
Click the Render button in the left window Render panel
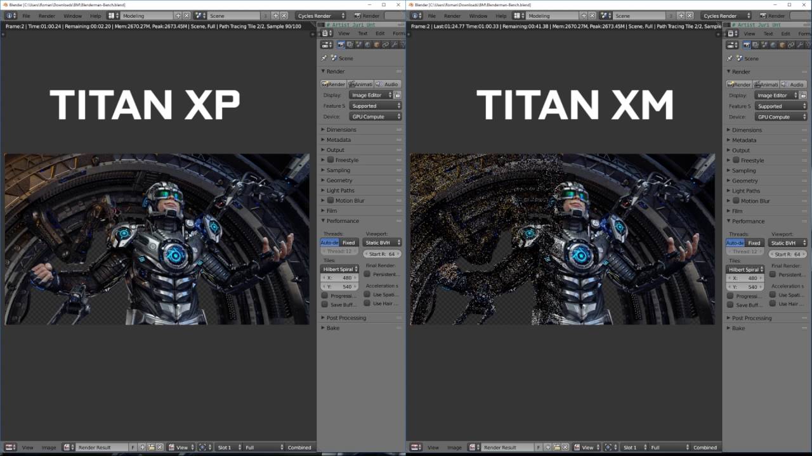pos(334,84)
